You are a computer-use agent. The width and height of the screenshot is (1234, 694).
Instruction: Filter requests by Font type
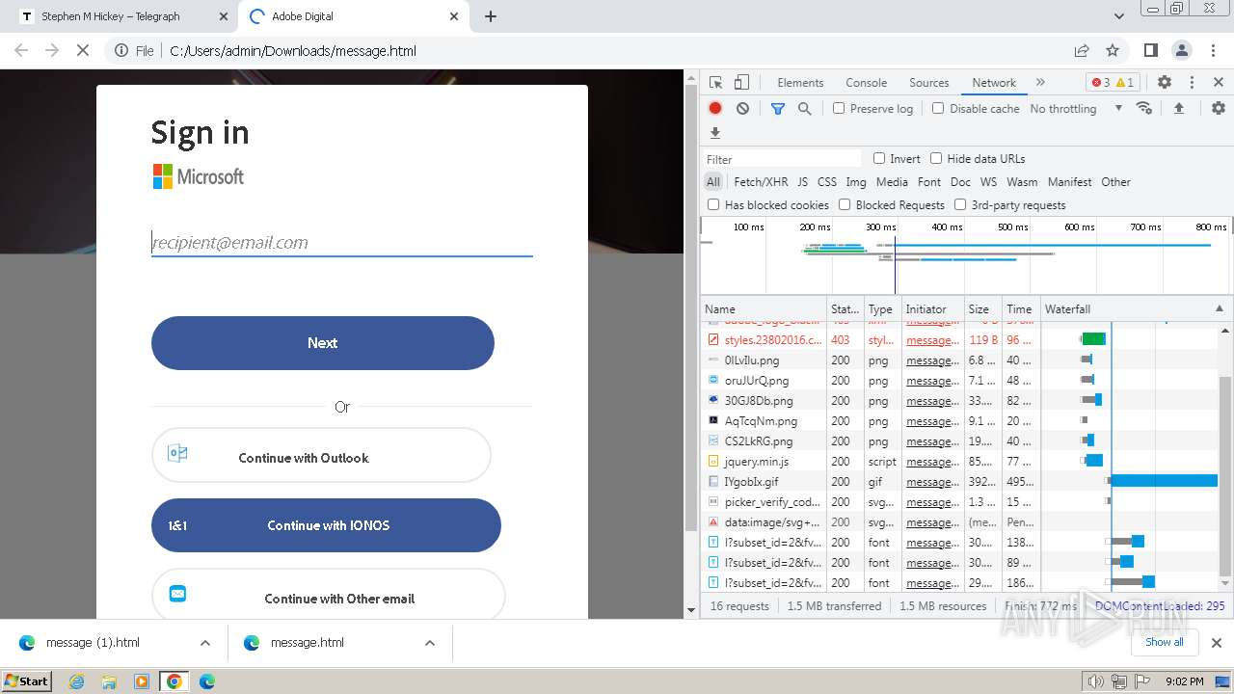[929, 182]
